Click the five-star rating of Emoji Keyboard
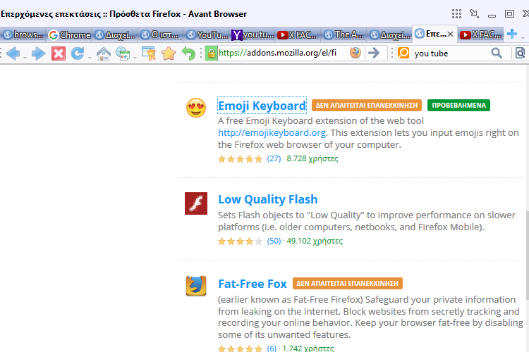Image resolution: width=529 pixels, height=352 pixels. (x=240, y=159)
